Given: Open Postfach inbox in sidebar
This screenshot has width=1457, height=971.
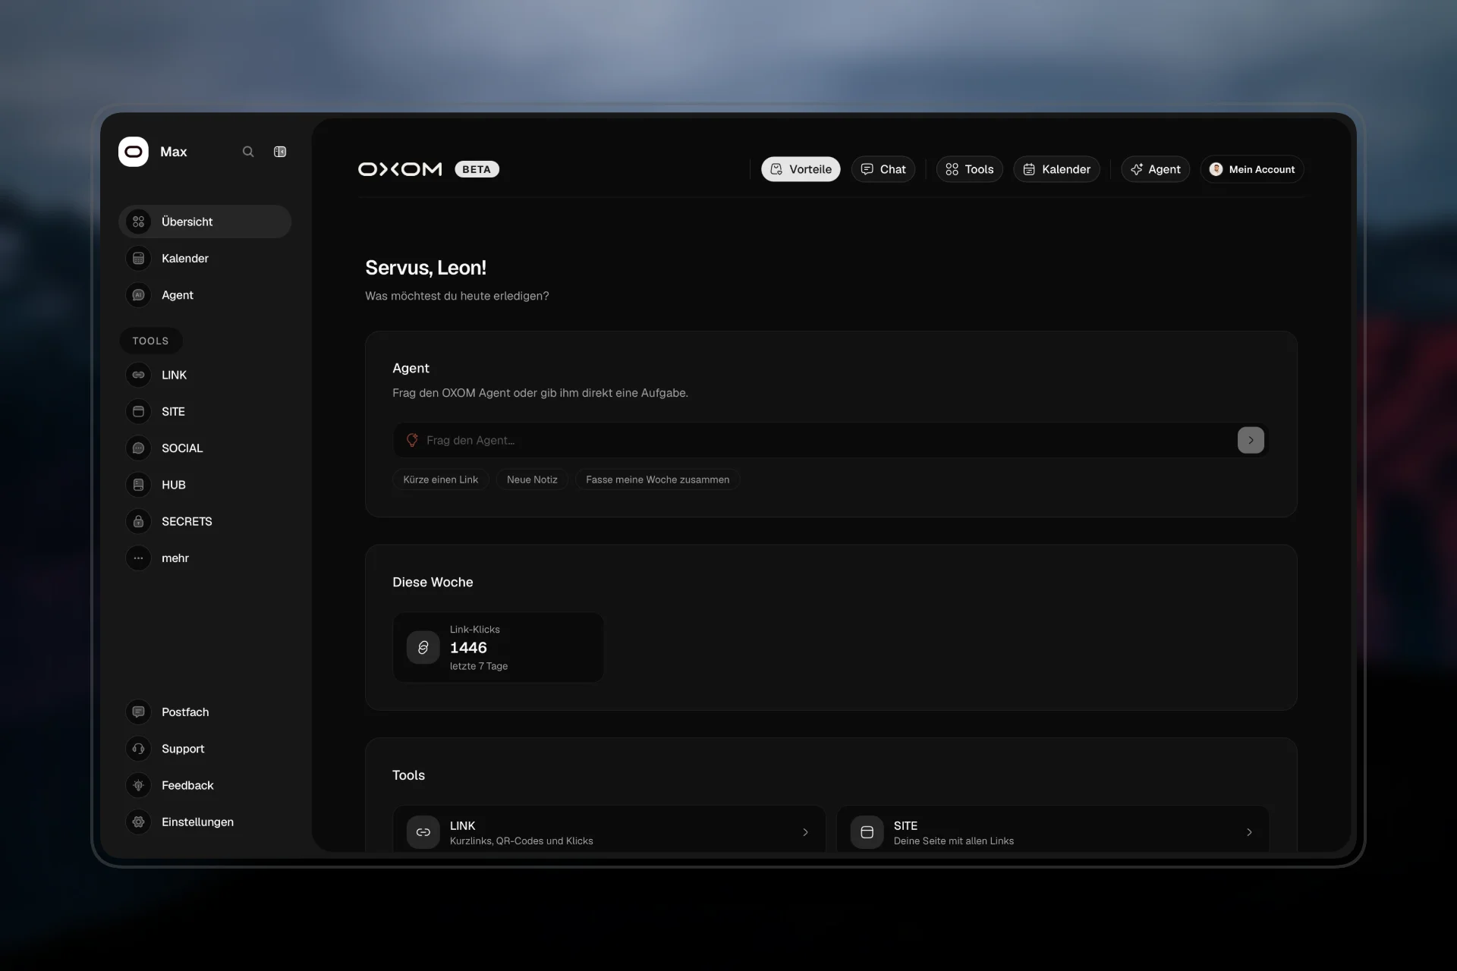Looking at the screenshot, I should tap(205, 712).
